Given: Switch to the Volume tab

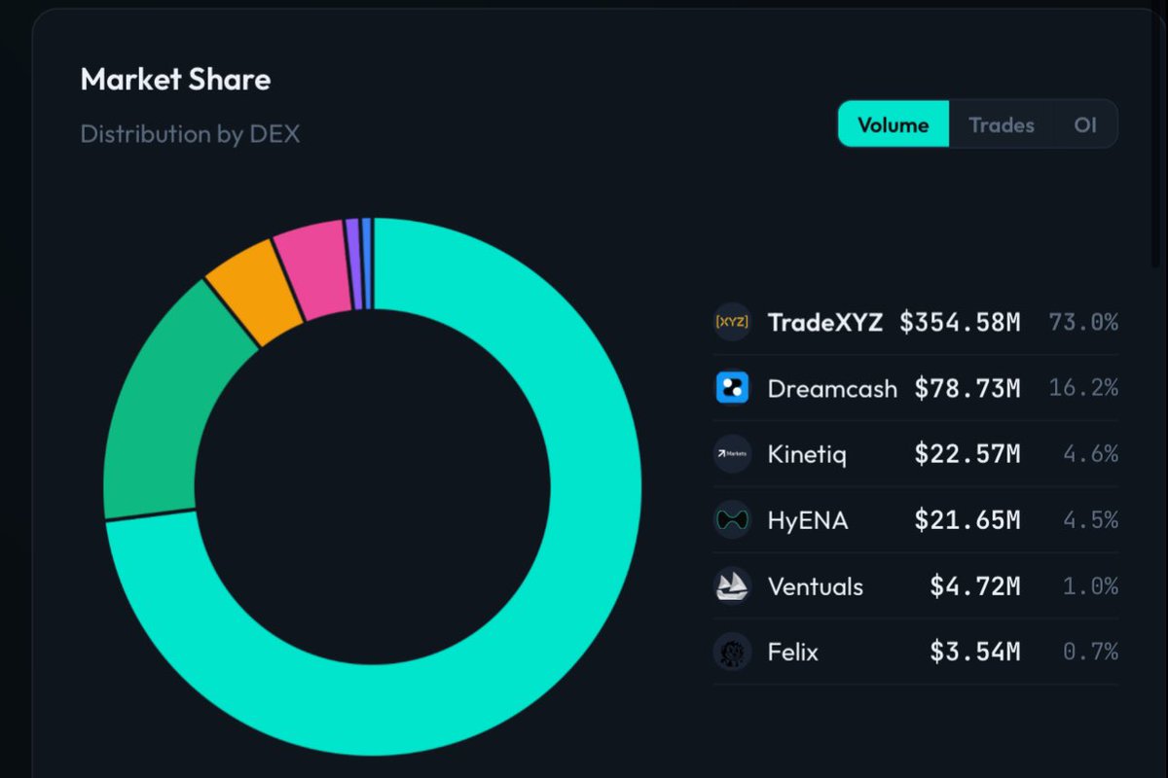Looking at the screenshot, I should pyautogui.click(x=894, y=124).
